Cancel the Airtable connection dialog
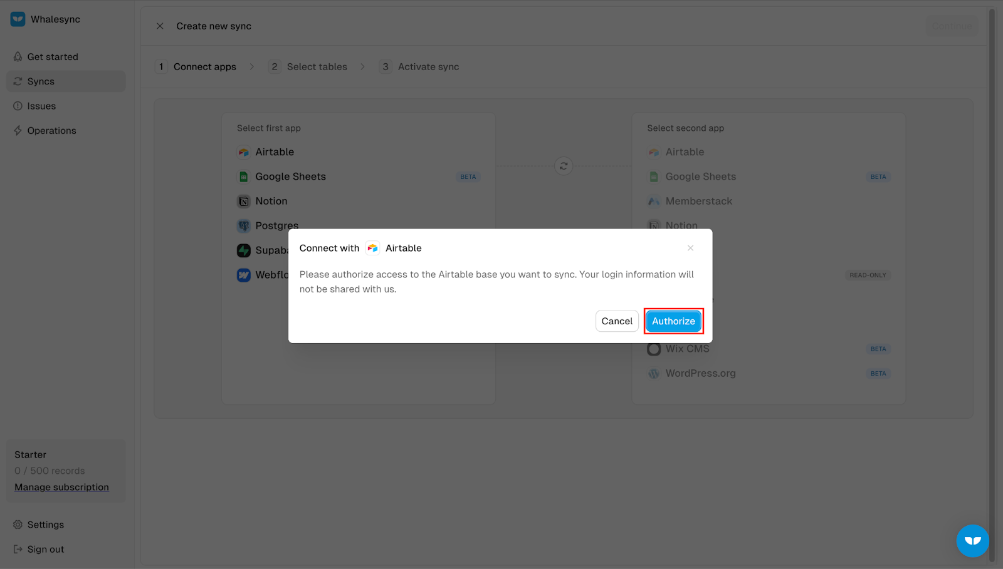This screenshot has width=1003, height=569. pyautogui.click(x=617, y=321)
